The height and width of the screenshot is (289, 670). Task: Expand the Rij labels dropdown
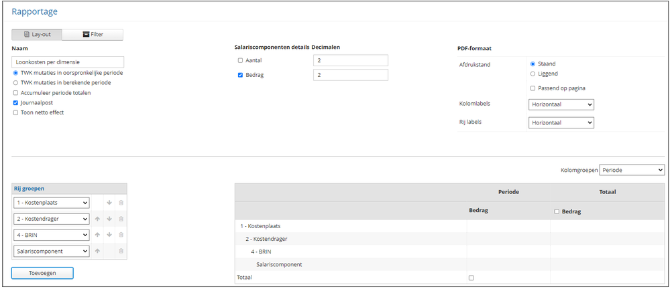point(561,122)
